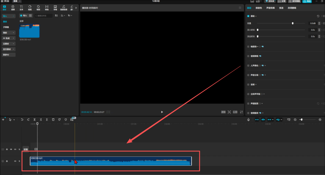Open the 贴纸 (Stickers) panel icon
The height and width of the screenshot is (175, 325).
point(30,7)
